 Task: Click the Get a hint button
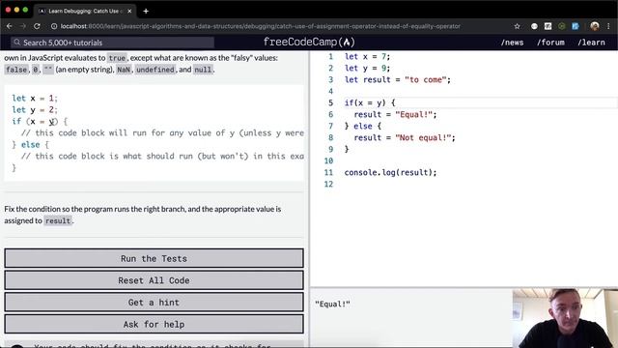click(154, 303)
